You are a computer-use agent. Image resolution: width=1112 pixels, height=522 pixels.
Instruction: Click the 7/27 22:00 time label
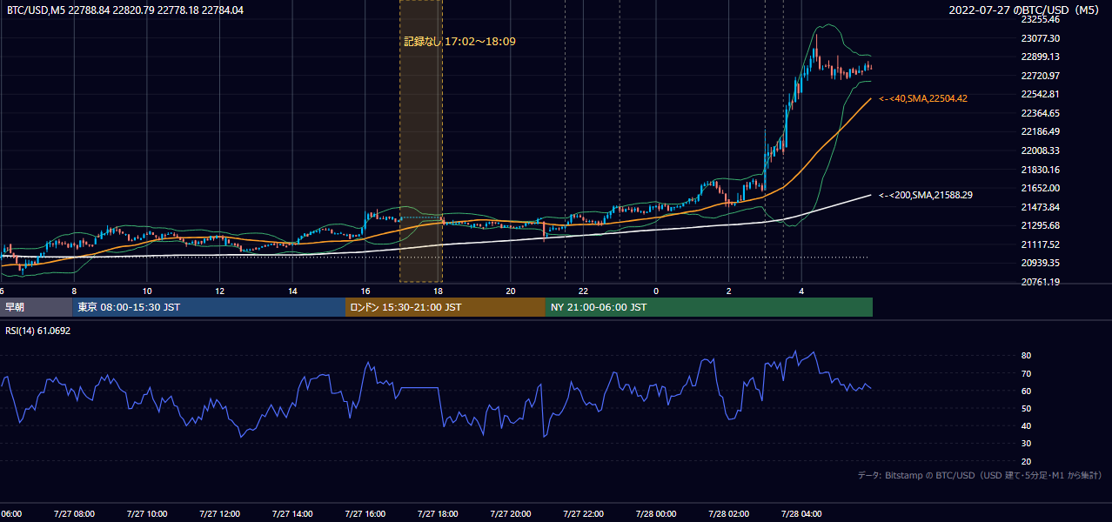[x=583, y=513]
